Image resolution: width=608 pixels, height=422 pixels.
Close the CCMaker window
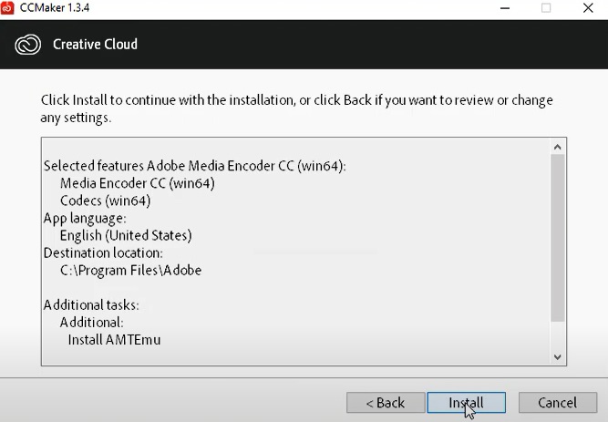[x=586, y=7]
